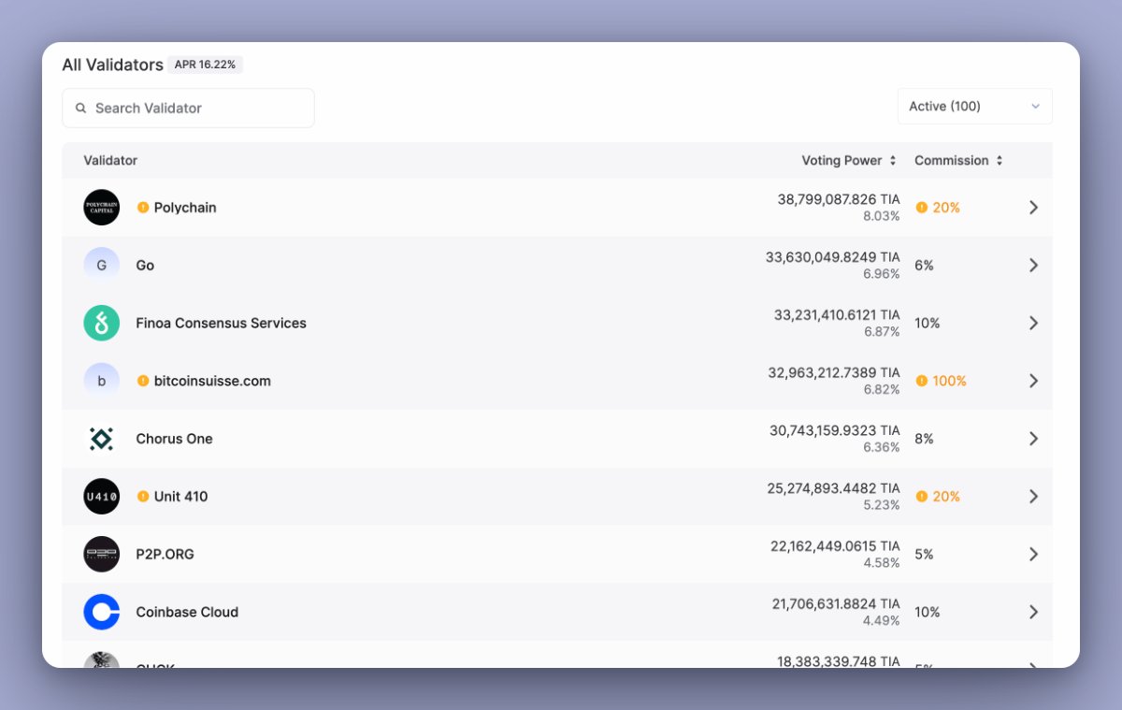Click the 100% commission value

tap(949, 381)
